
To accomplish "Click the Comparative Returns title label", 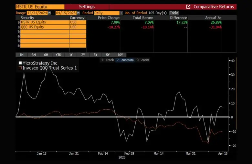I will (214, 7).
